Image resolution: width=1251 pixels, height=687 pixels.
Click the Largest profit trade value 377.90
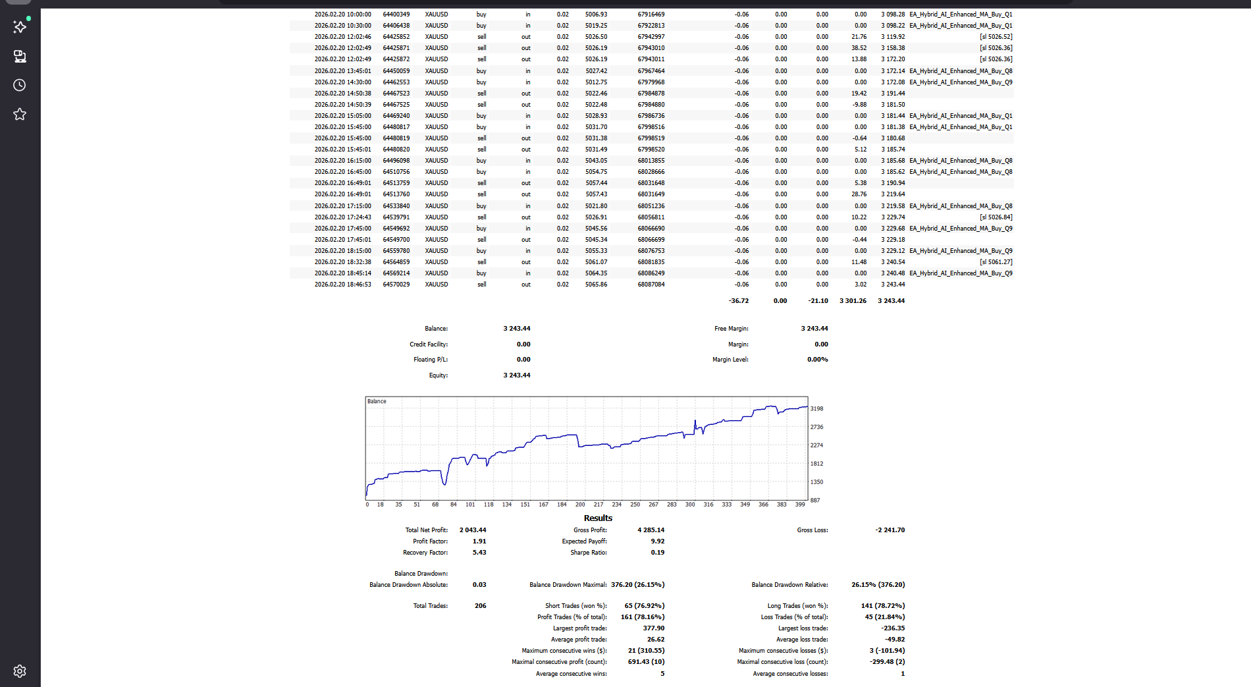tap(653, 628)
